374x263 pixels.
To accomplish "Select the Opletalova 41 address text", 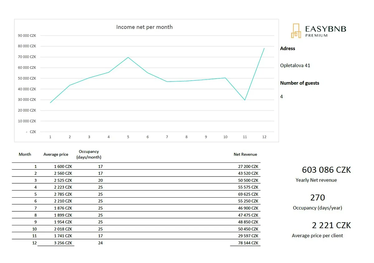I will click(295, 66).
